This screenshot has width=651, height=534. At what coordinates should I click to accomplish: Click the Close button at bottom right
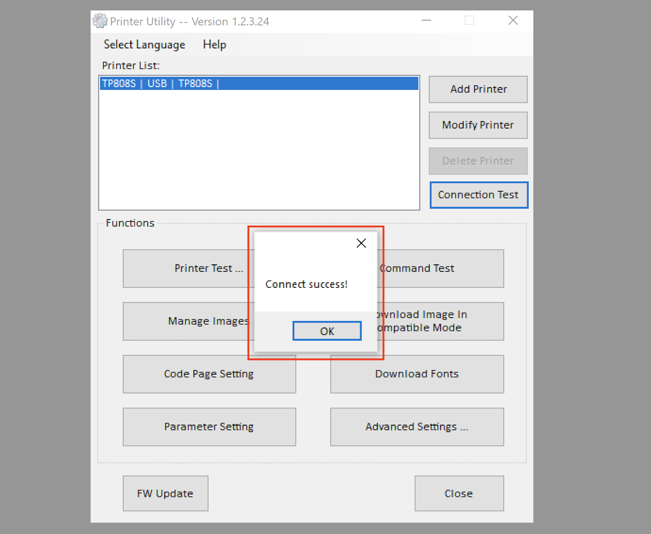point(459,493)
